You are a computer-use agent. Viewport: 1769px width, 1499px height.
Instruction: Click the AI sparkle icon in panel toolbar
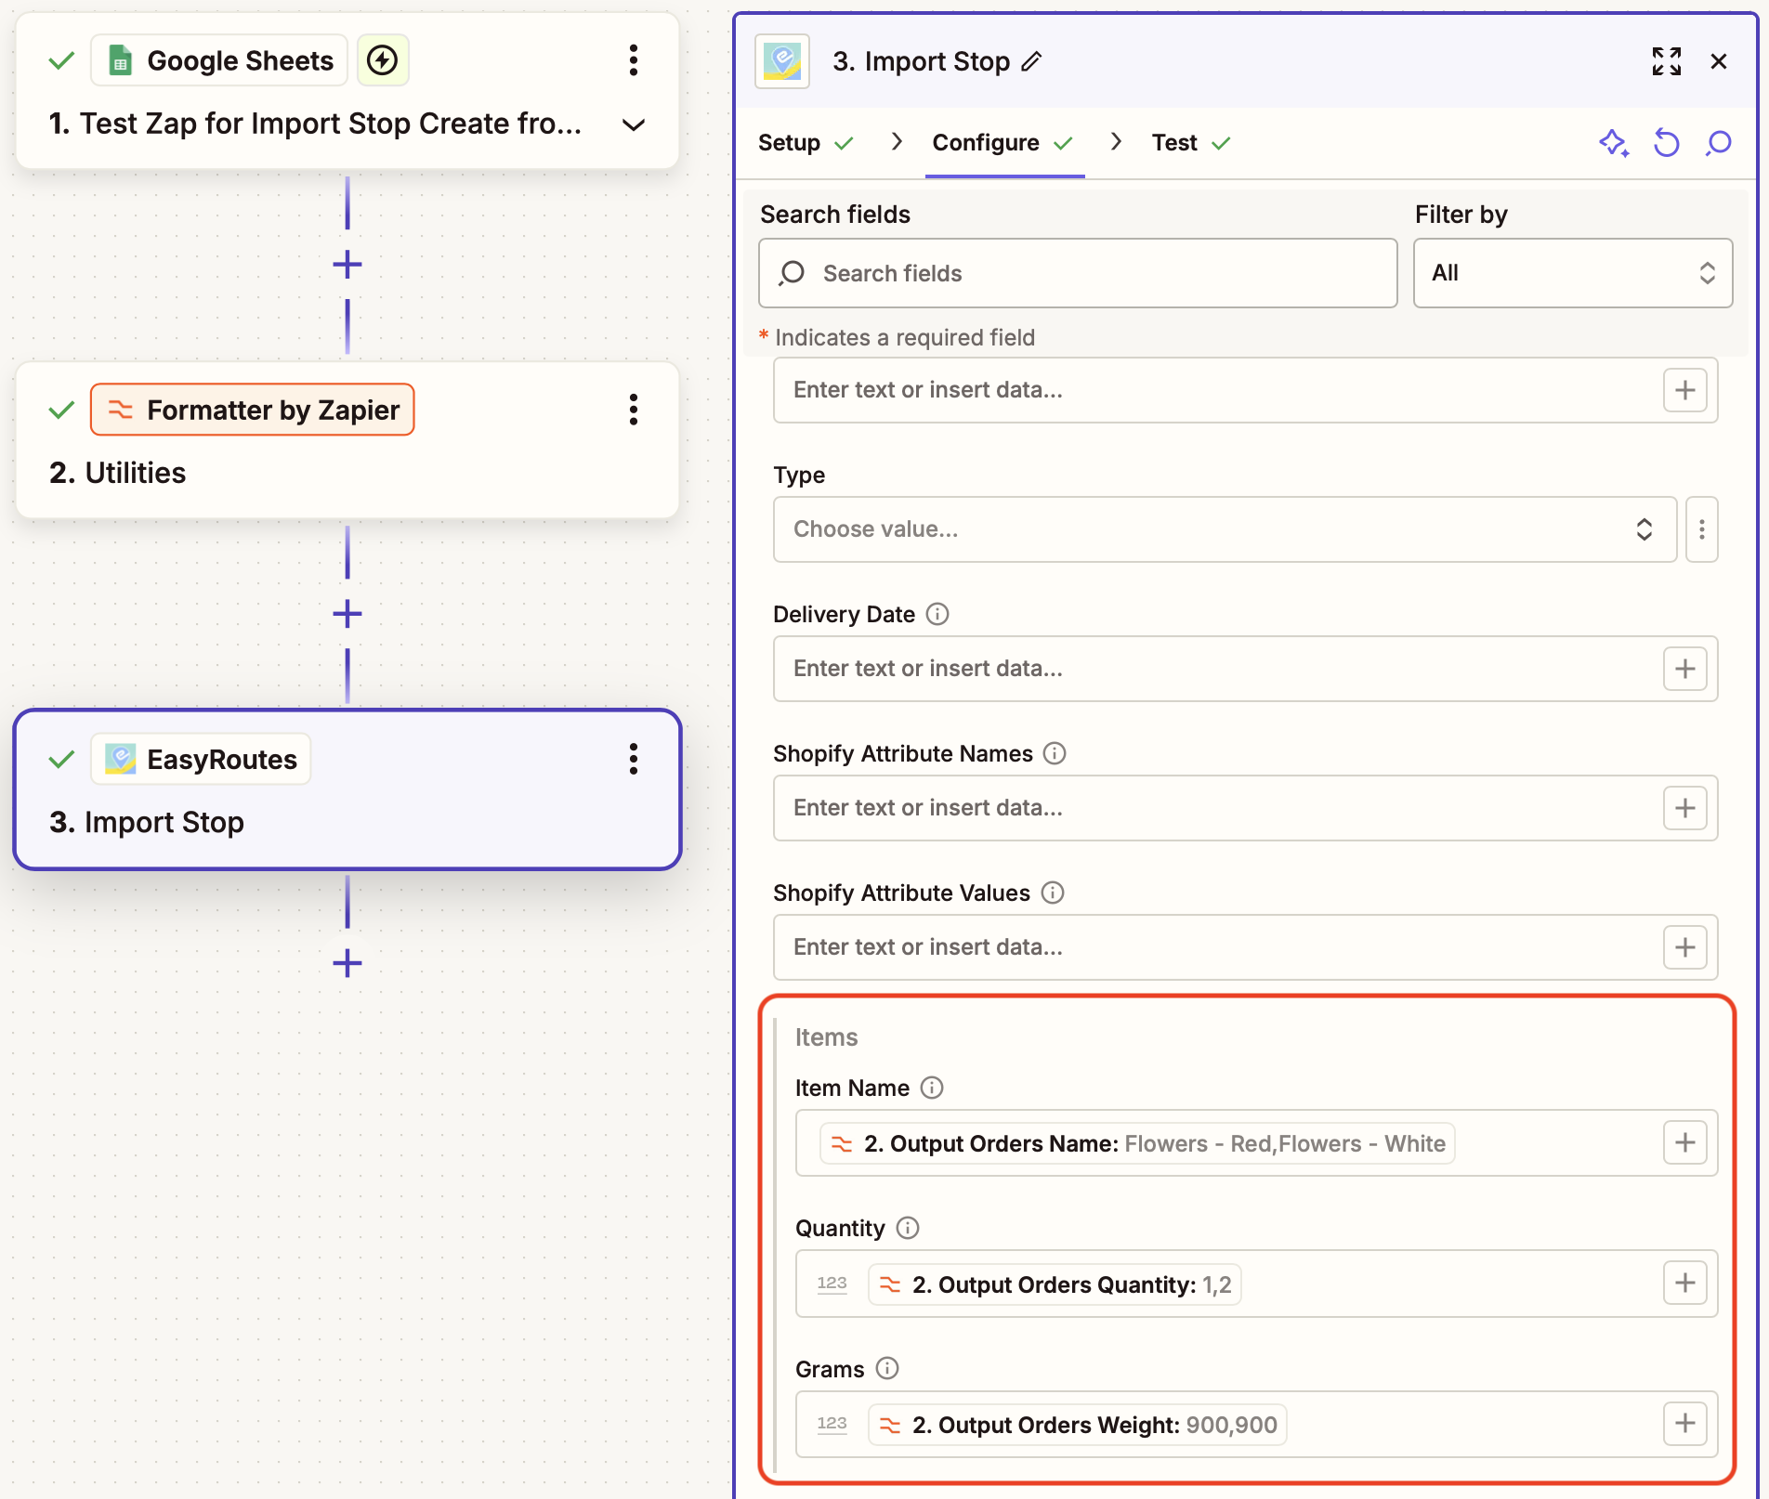pyautogui.click(x=1613, y=143)
